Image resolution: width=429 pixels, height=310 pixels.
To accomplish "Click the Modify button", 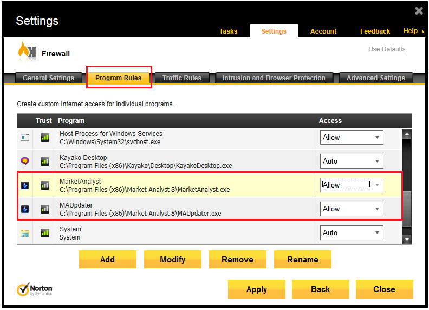I will pos(173,260).
